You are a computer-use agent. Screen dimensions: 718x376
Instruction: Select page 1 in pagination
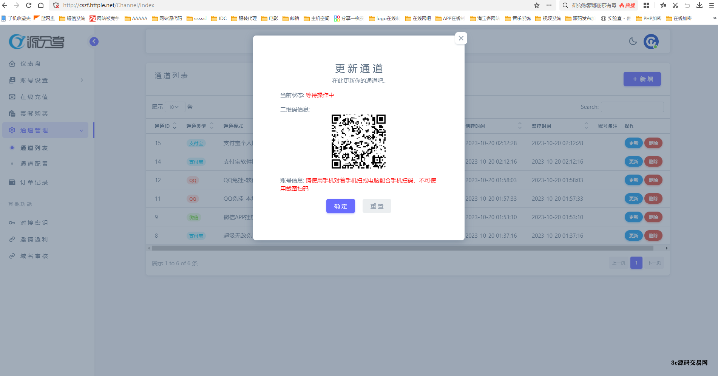636,263
